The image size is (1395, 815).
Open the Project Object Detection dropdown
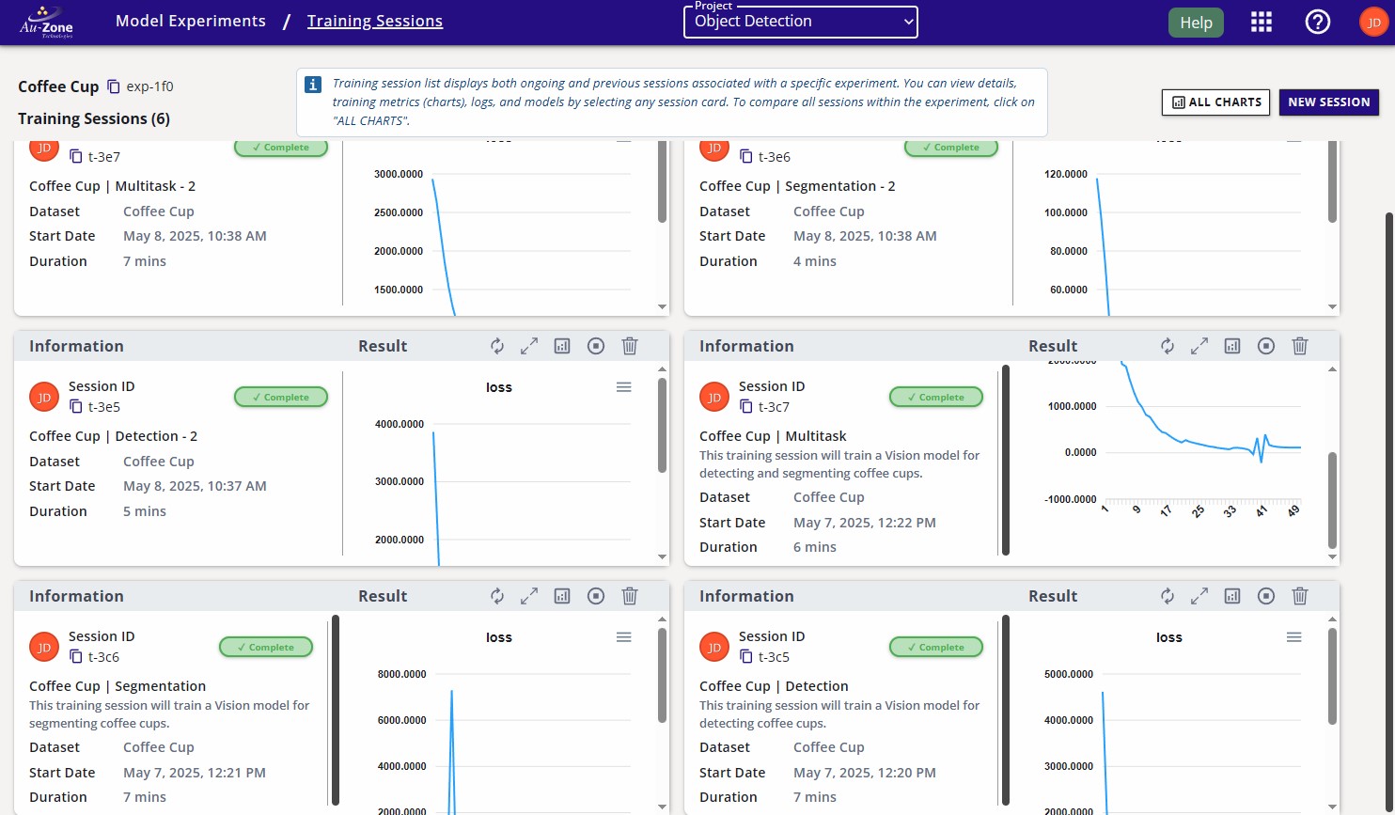coord(801,22)
